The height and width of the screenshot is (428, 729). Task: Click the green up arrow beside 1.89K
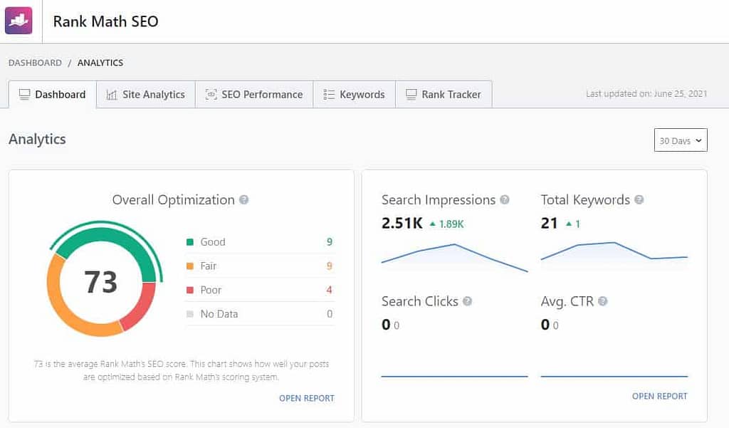[x=433, y=224]
